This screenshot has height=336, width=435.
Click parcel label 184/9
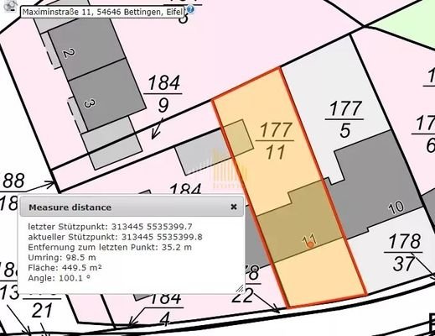pos(163,94)
